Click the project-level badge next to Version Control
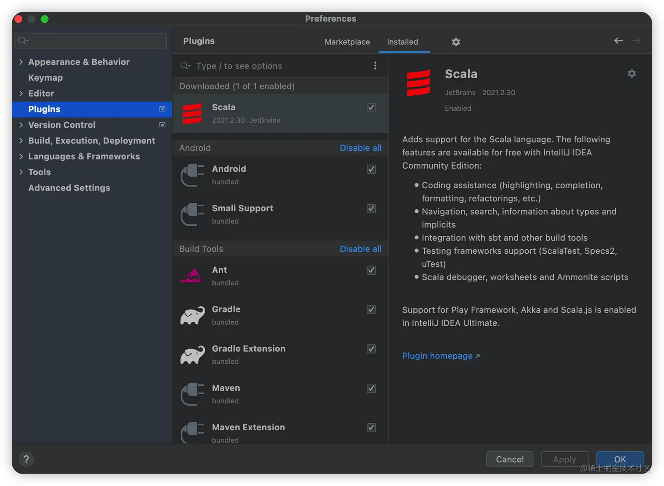The image size is (664, 486). point(162,125)
